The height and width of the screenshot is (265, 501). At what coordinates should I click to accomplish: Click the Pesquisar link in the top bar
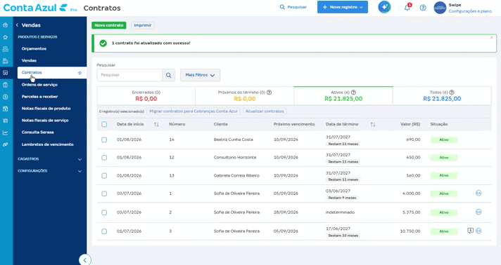(293, 7)
